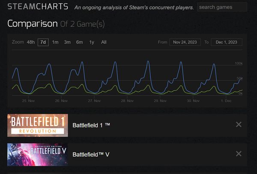The width and height of the screenshot is (257, 174).
Task: Click the 30. Nov marker on chart axis
Action: 193,101
